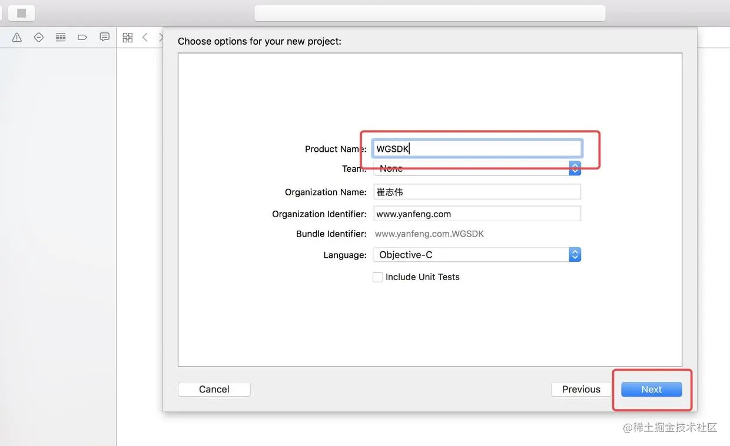Click the Bundle Identifier value www.yanfeng.com.WGSDK

[429, 234]
